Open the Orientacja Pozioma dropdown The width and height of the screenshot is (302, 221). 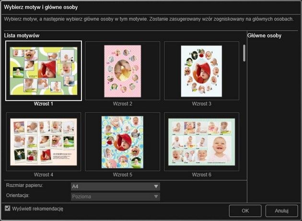pos(116,197)
